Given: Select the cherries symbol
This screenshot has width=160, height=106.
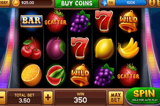Looking at the screenshot, I should click(31, 48).
